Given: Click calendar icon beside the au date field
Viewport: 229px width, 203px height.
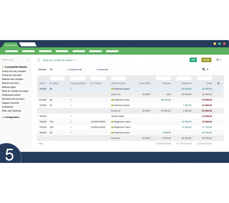Looking at the screenshot, I should 97,70.
